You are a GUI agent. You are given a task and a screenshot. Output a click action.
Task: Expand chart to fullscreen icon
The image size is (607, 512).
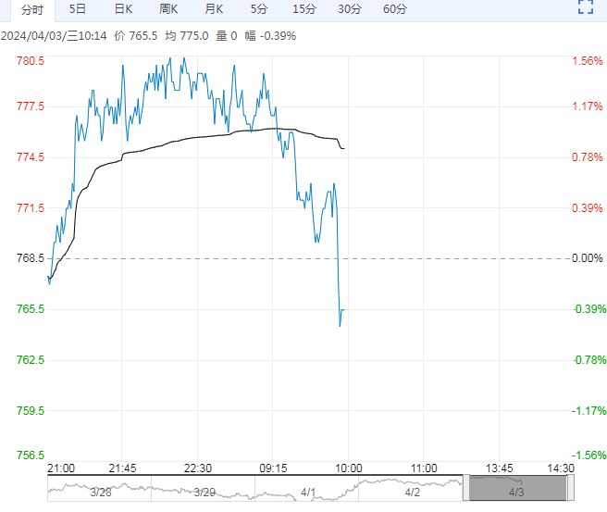click(x=586, y=6)
